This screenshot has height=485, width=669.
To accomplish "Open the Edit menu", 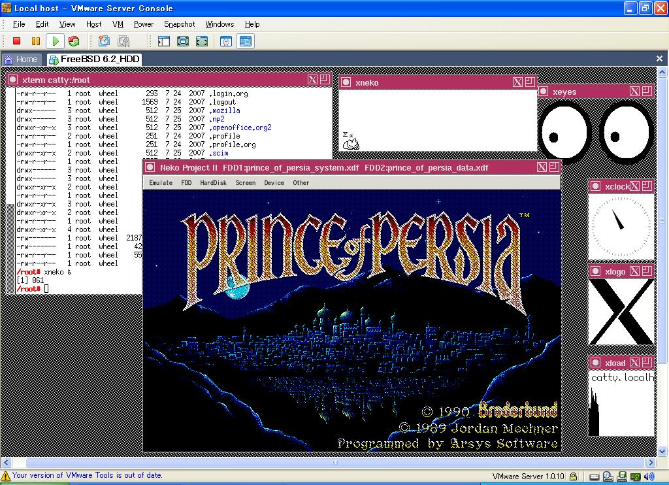I will click(42, 24).
